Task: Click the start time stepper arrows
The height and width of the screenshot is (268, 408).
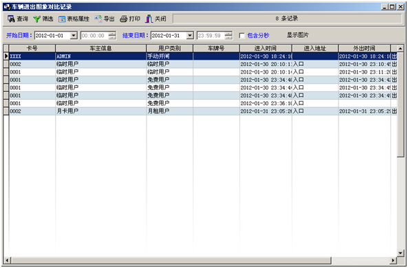Action: (x=112, y=35)
